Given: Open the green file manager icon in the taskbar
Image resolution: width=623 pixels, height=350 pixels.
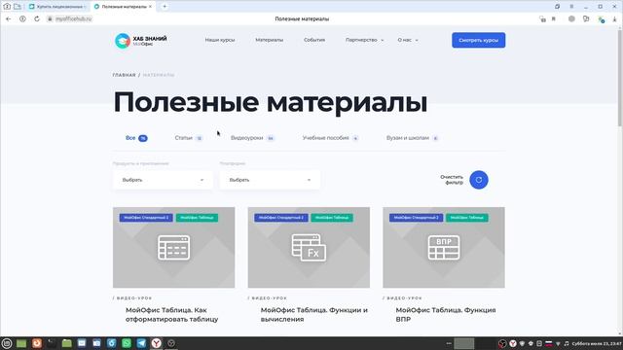Looking at the screenshot, I should [x=67, y=343].
